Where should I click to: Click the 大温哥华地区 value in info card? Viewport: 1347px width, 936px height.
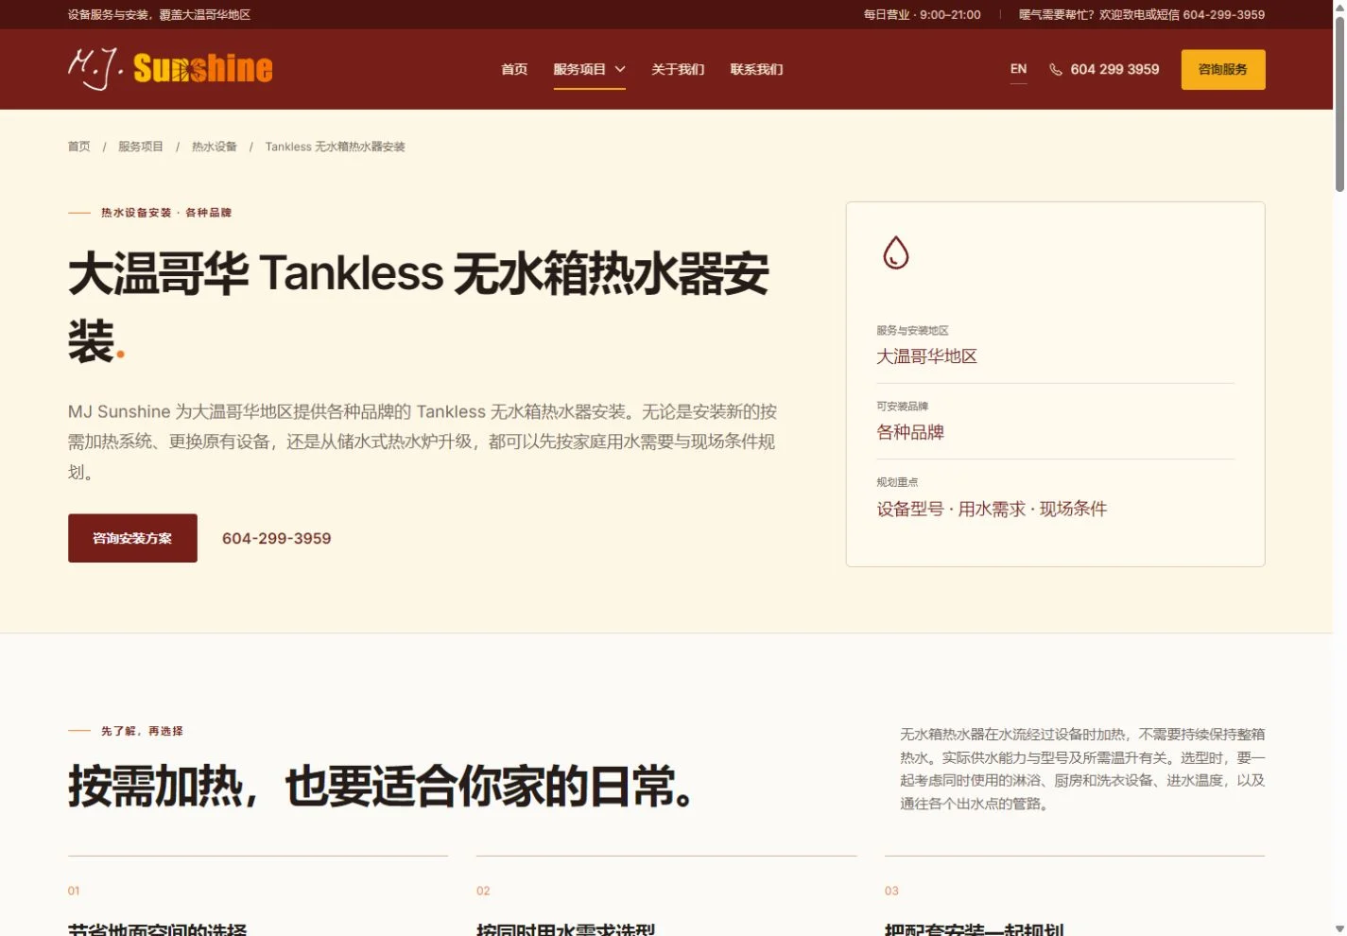(x=926, y=356)
